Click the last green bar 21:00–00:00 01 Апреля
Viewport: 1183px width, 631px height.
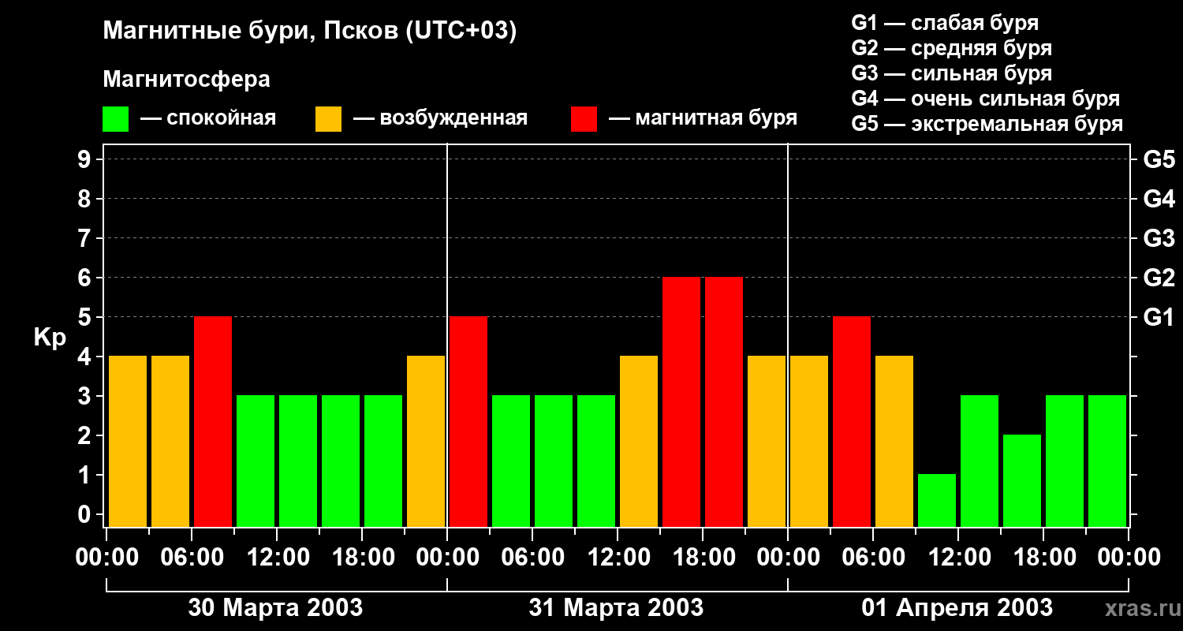(x=1107, y=461)
